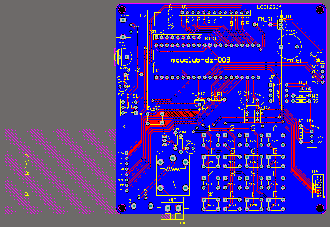The height and width of the screenshot is (227, 330).
Task: Click the KEY11 pushbutton footprint
Action: pyautogui.click(x=254, y=183)
